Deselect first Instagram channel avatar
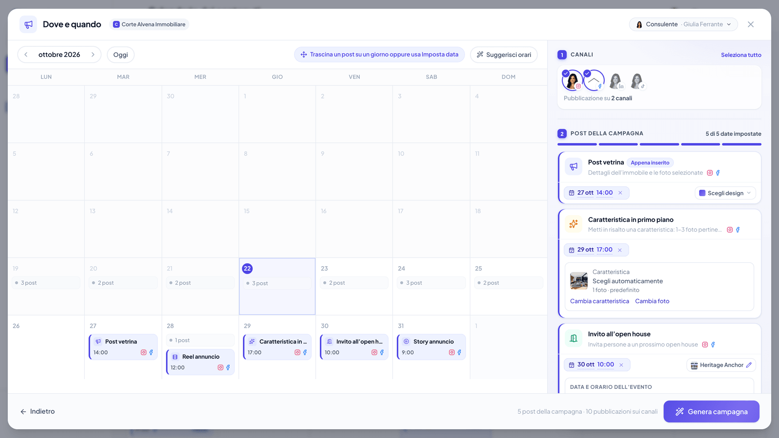779x438 pixels. 572,81
